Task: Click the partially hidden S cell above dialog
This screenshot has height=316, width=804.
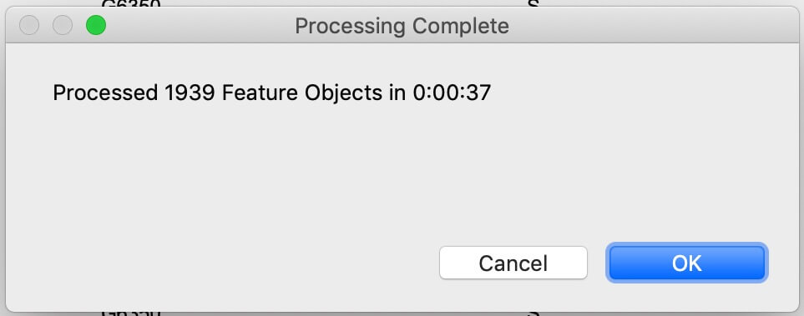Action: (533, 3)
